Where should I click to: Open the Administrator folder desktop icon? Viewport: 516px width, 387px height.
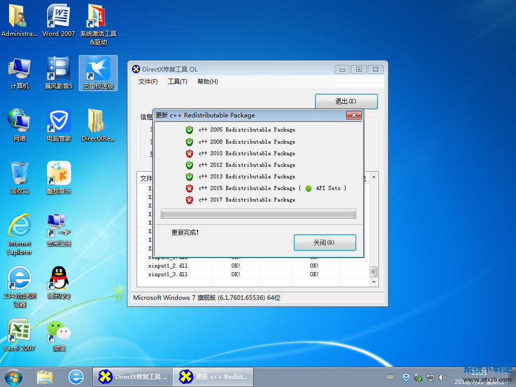[20, 20]
